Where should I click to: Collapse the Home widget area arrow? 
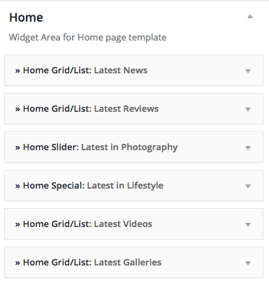250,16
